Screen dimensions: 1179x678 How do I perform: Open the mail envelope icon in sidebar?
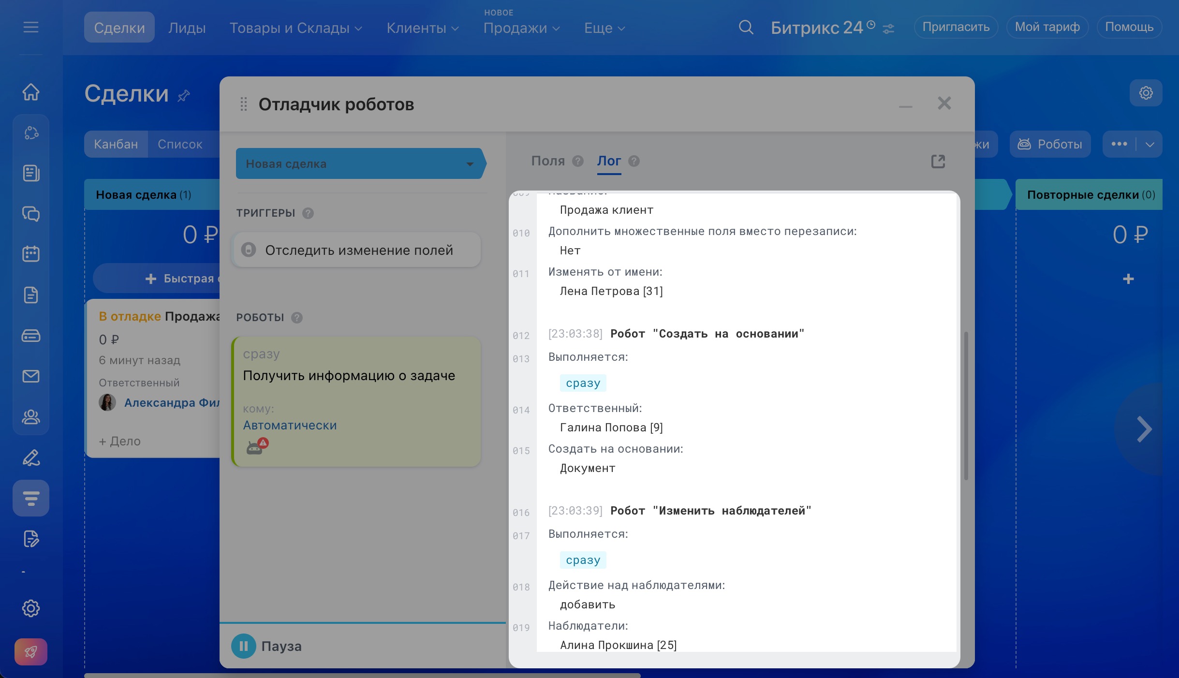point(31,376)
